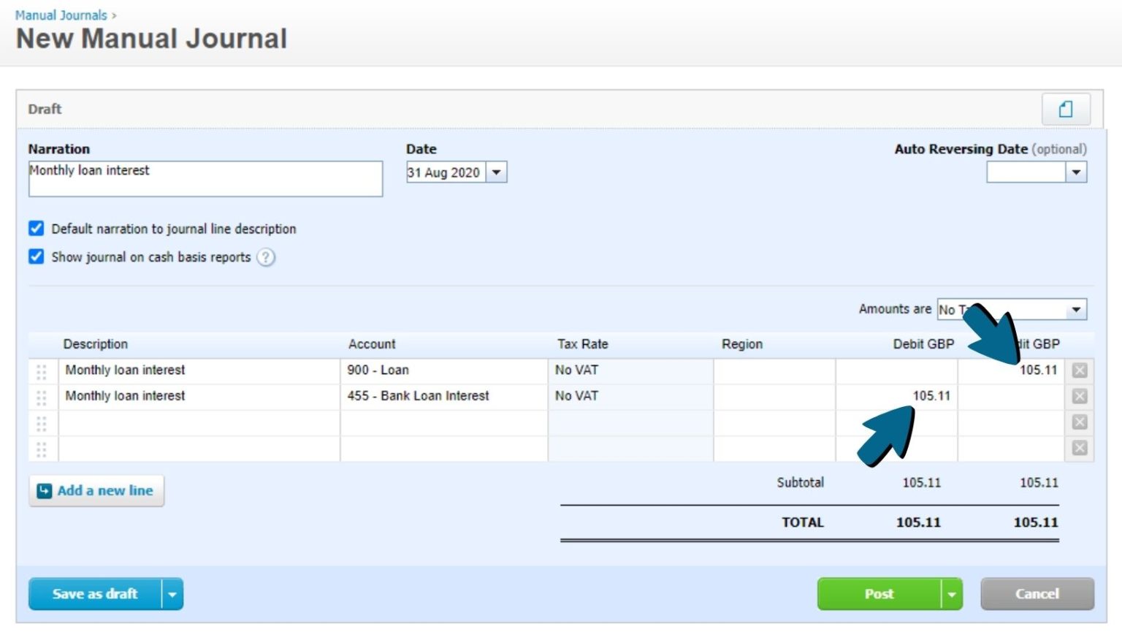1122x632 pixels.
Task: Click the drag handle on the first journal row
Action: [40, 370]
